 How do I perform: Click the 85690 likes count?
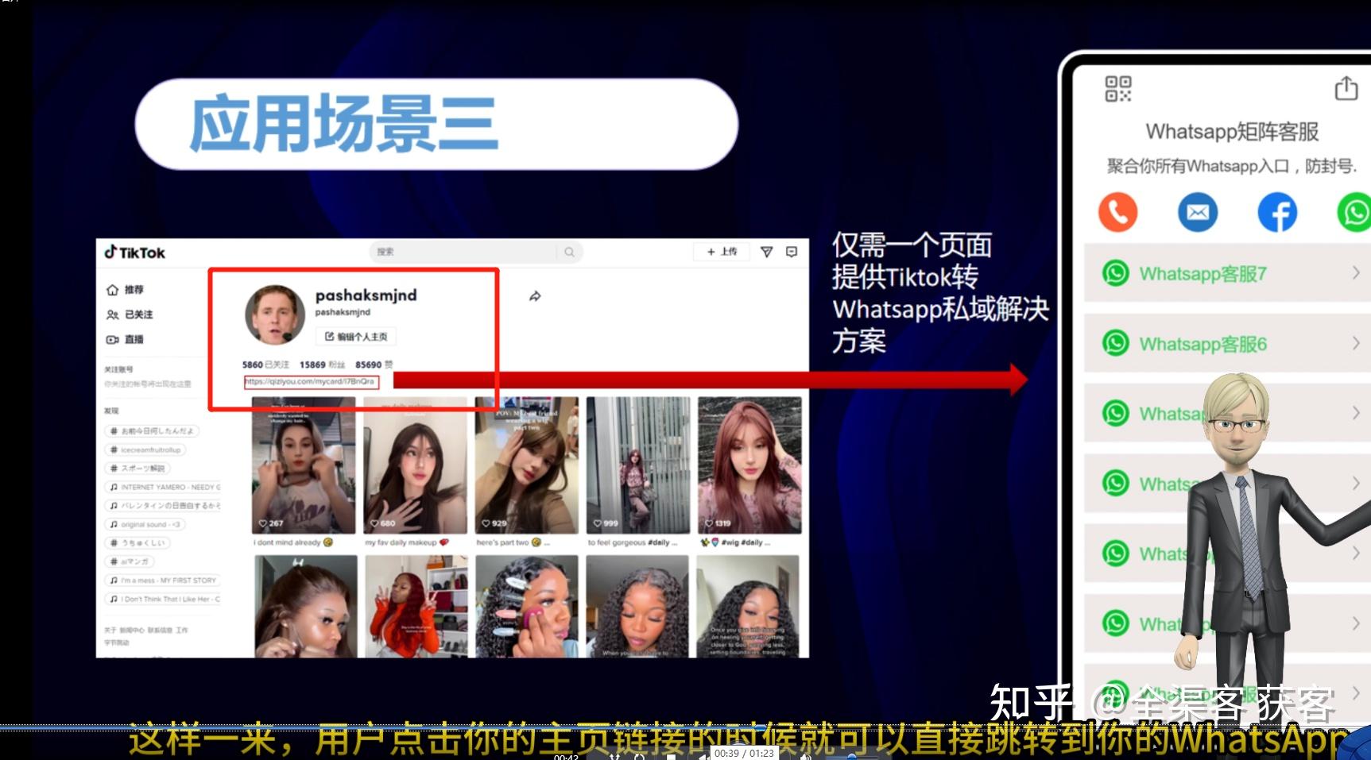[x=374, y=365]
